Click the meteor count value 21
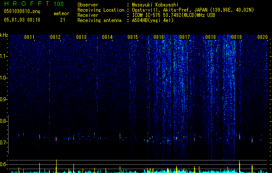 point(63,20)
